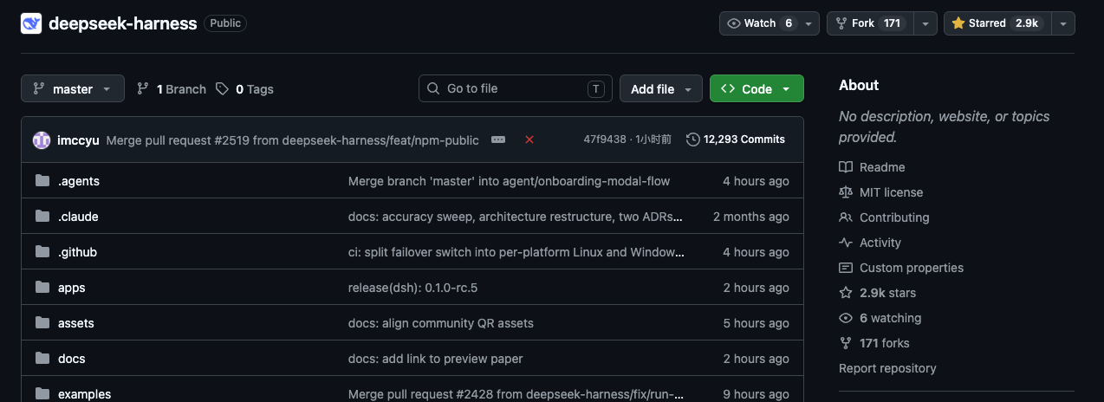Screen dimensions: 1104x402
Task: Open the docs folder
Action: pos(72,359)
